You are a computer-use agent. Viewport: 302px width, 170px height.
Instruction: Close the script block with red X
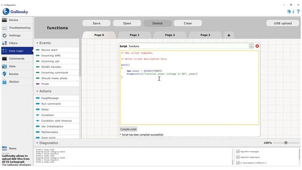257,46
